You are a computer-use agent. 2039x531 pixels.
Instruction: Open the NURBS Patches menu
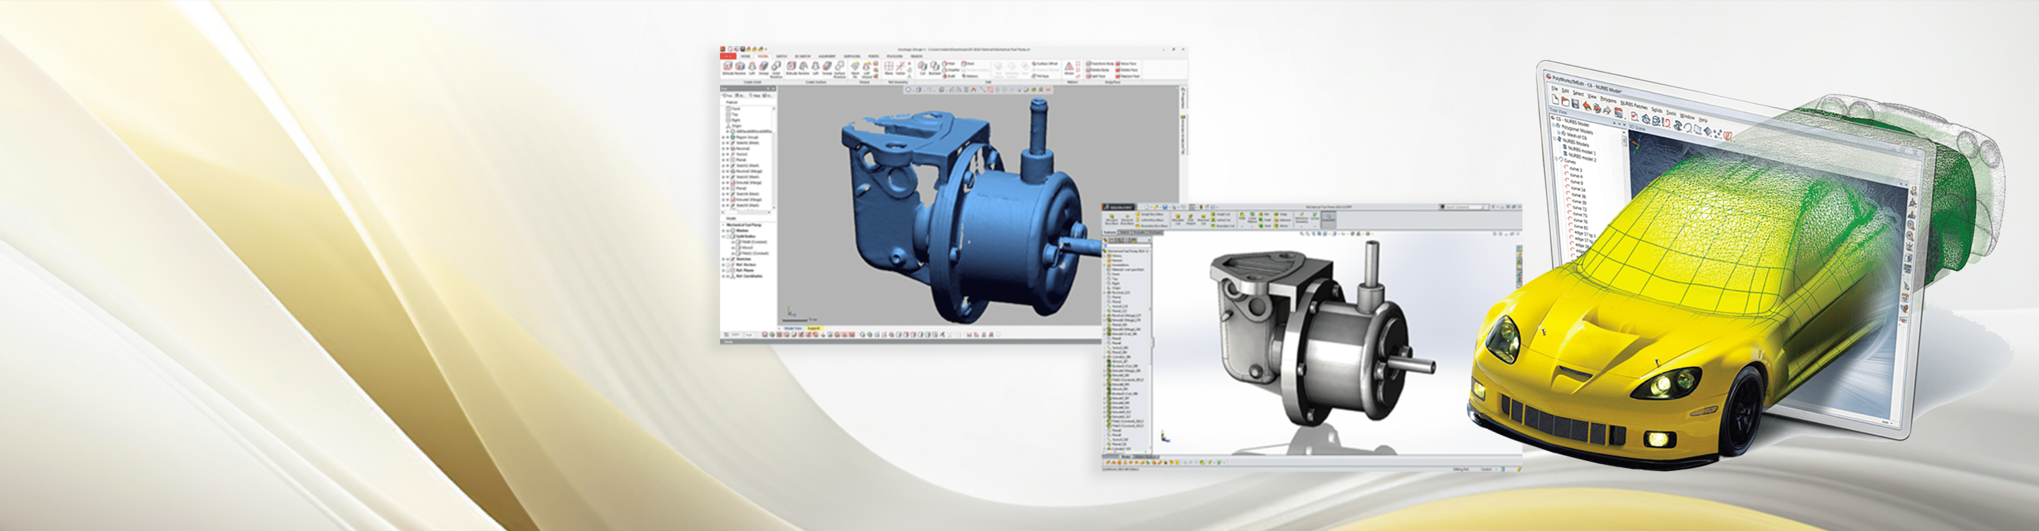pos(1634,105)
